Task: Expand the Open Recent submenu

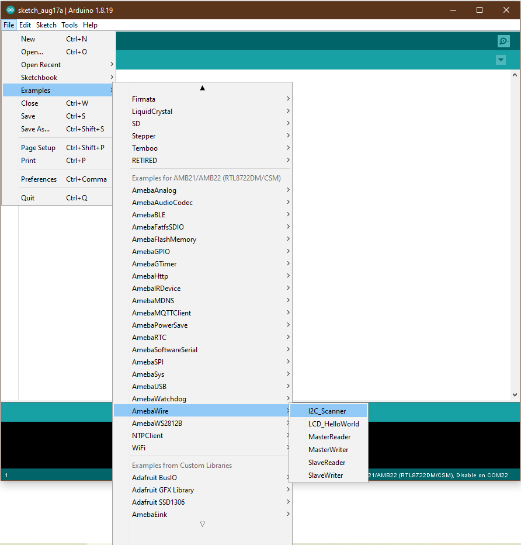Action: 58,65
